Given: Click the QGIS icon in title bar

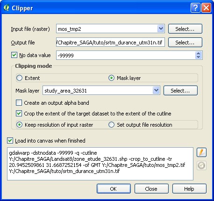Looking at the screenshot, I should (7, 8).
